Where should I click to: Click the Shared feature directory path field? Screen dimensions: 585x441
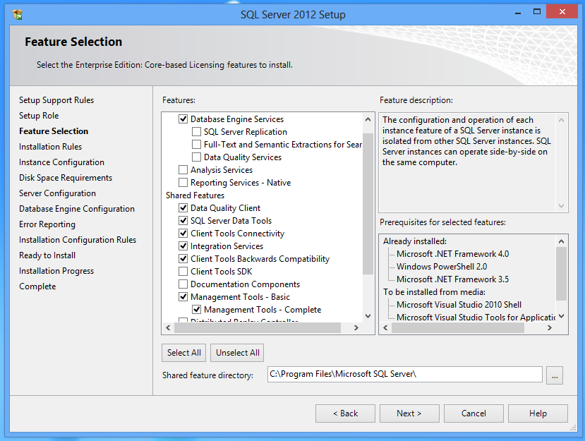tap(405, 374)
